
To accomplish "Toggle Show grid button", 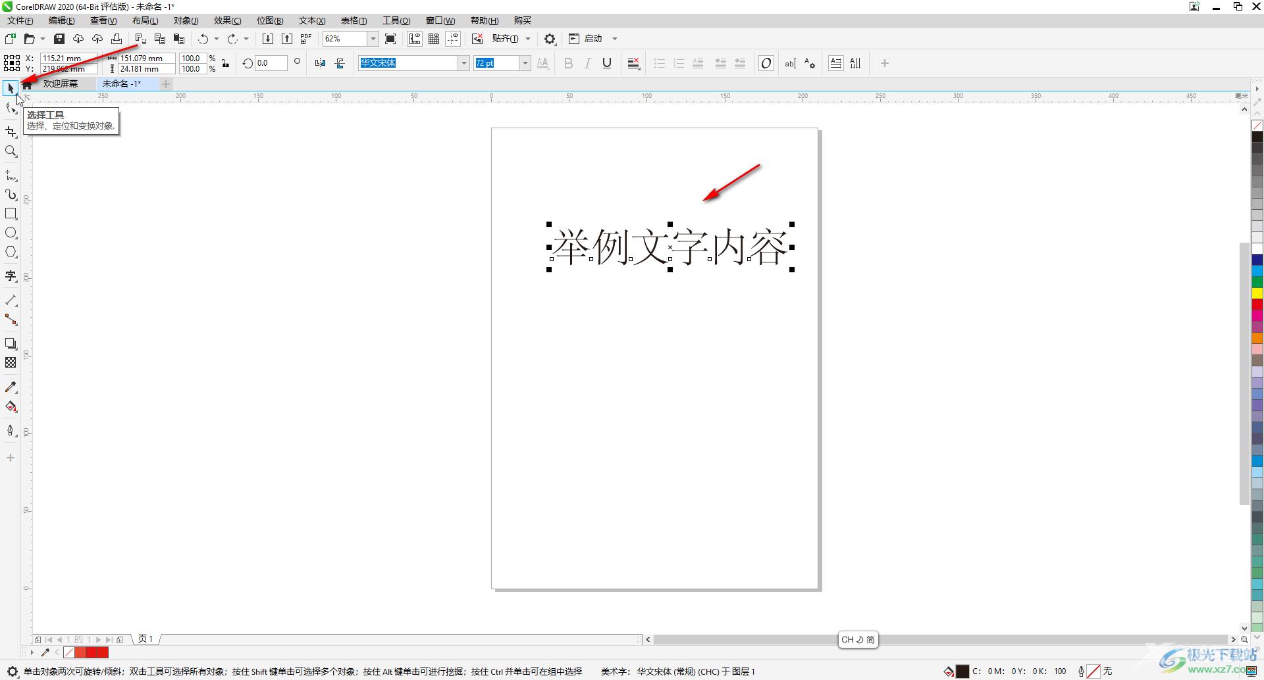I will [434, 39].
